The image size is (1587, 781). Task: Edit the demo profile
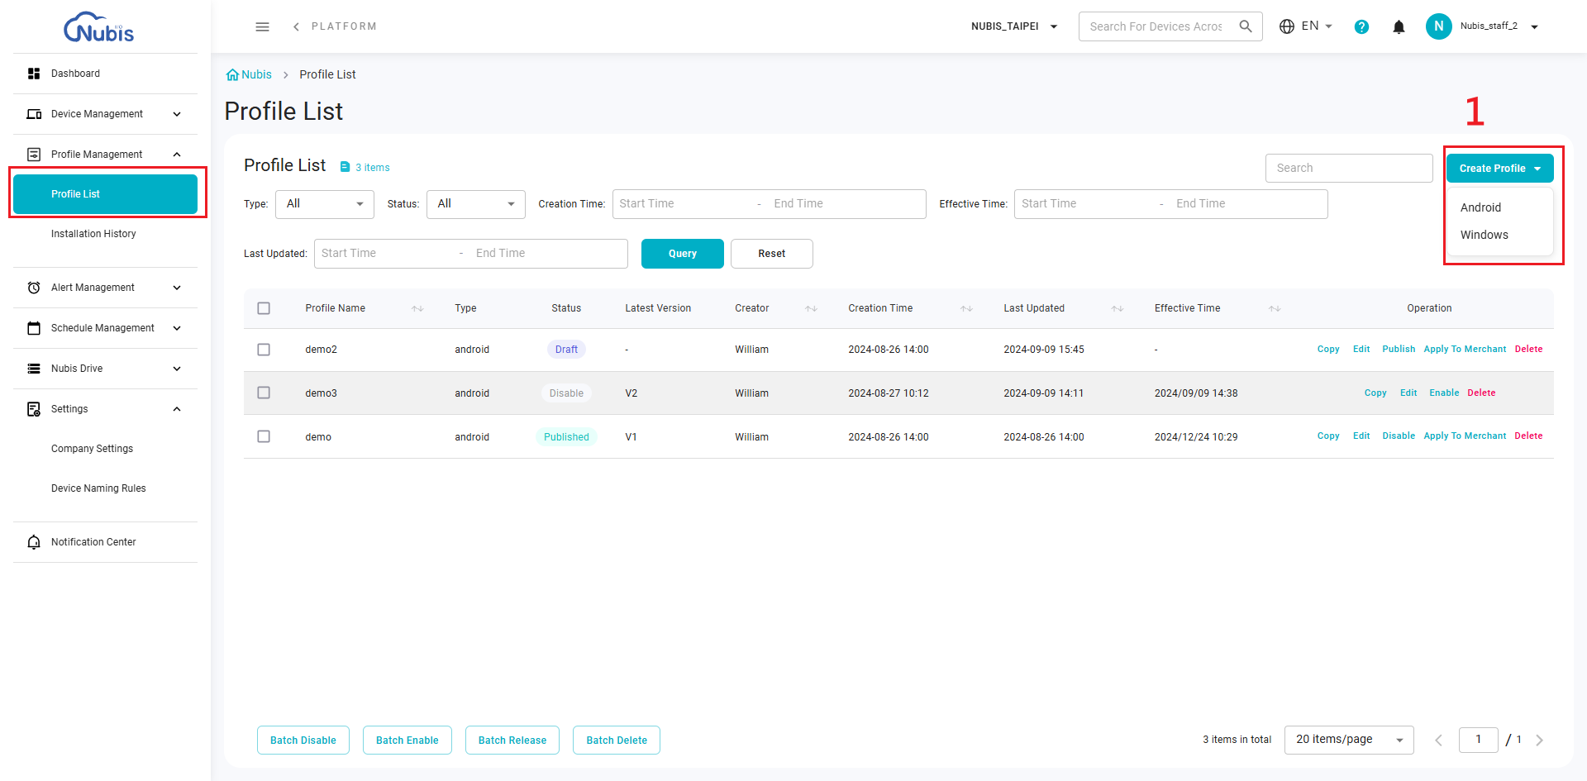1361,436
